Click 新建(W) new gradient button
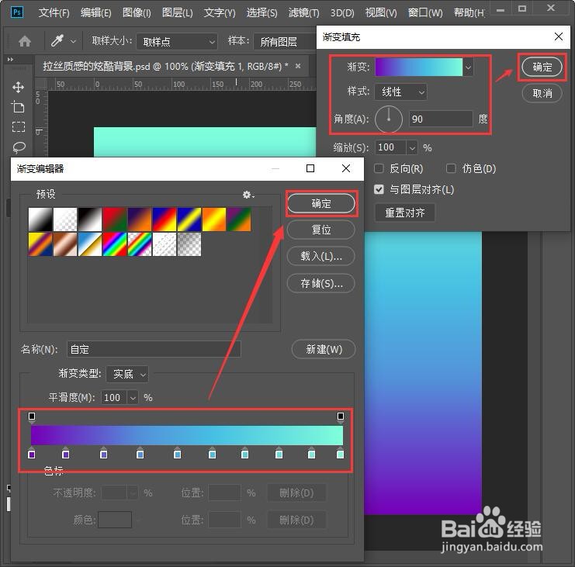Viewport: 575px width, 567px height. click(324, 349)
